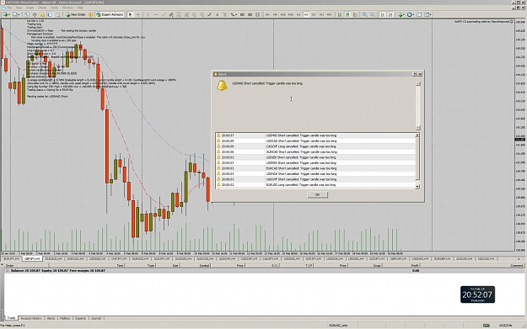Open the Arrows objects dropdown
Image resolution: width=527 pixels, height=329 pixels.
234,14
